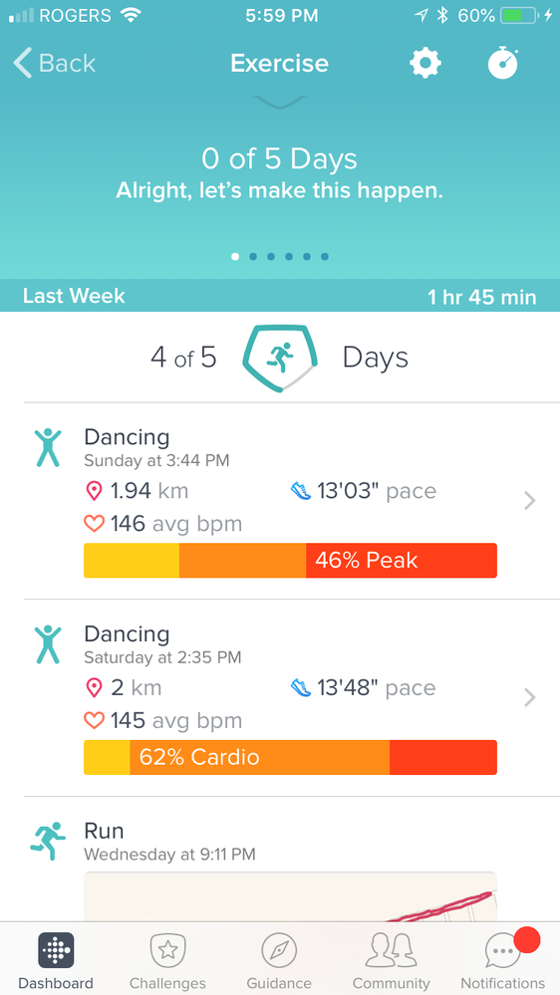Viewport: 560px width, 995px height.
Task: Open the Wednesday Run map thumbnail
Action: point(290,896)
